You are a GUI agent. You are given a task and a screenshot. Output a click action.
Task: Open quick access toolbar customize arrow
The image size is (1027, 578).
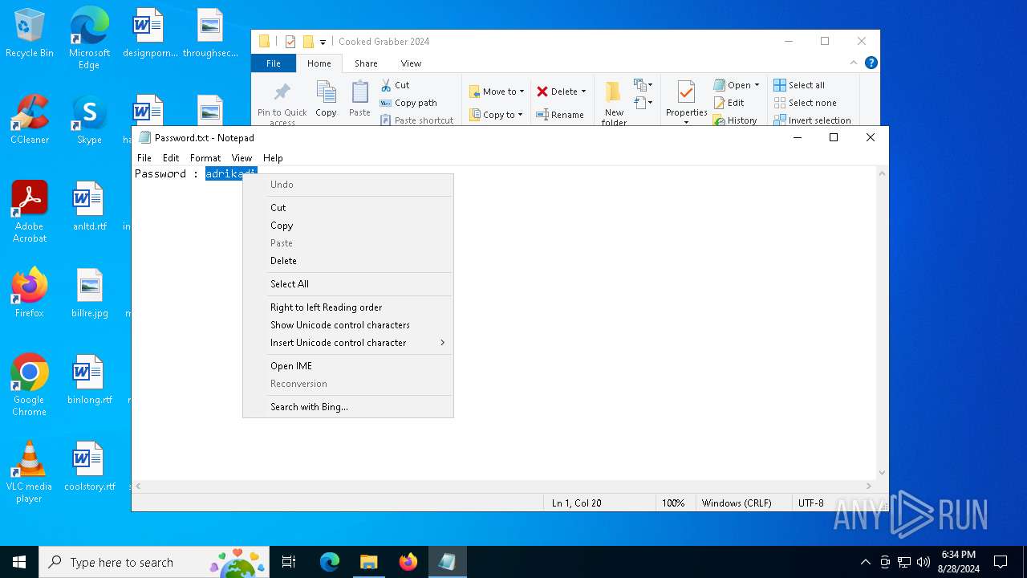click(x=323, y=42)
